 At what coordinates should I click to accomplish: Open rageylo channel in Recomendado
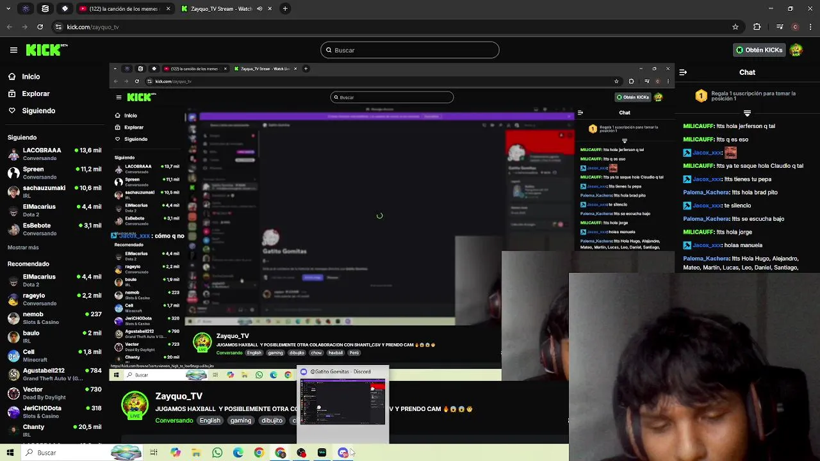click(x=54, y=299)
